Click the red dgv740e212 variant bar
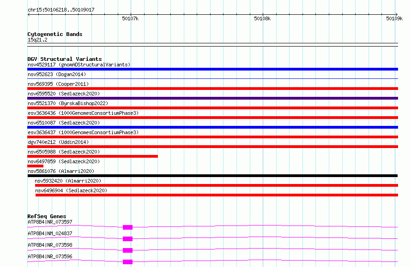 click(212, 147)
